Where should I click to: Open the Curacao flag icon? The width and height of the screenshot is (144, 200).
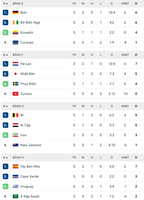coord(16,42)
